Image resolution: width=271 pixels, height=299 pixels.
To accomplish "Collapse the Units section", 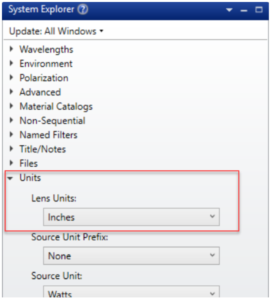I will (x=11, y=178).
